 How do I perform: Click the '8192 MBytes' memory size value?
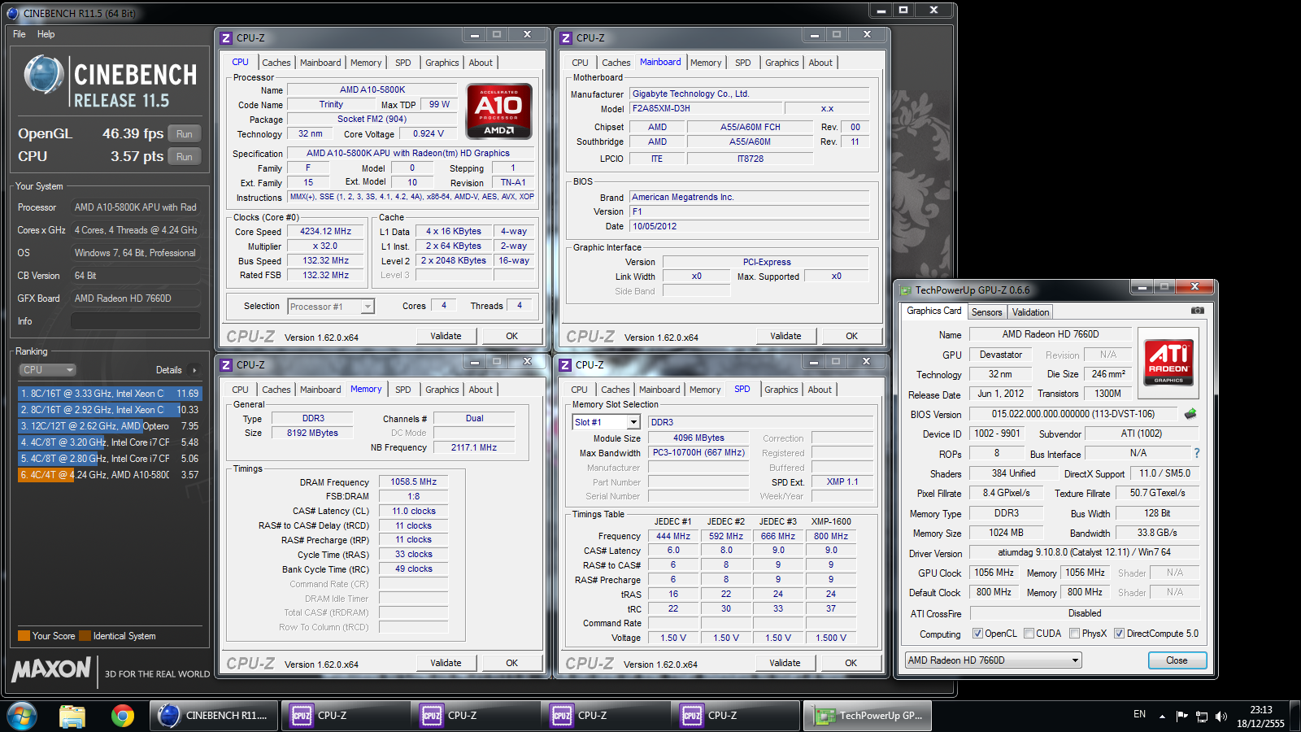[x=312, y=434]
